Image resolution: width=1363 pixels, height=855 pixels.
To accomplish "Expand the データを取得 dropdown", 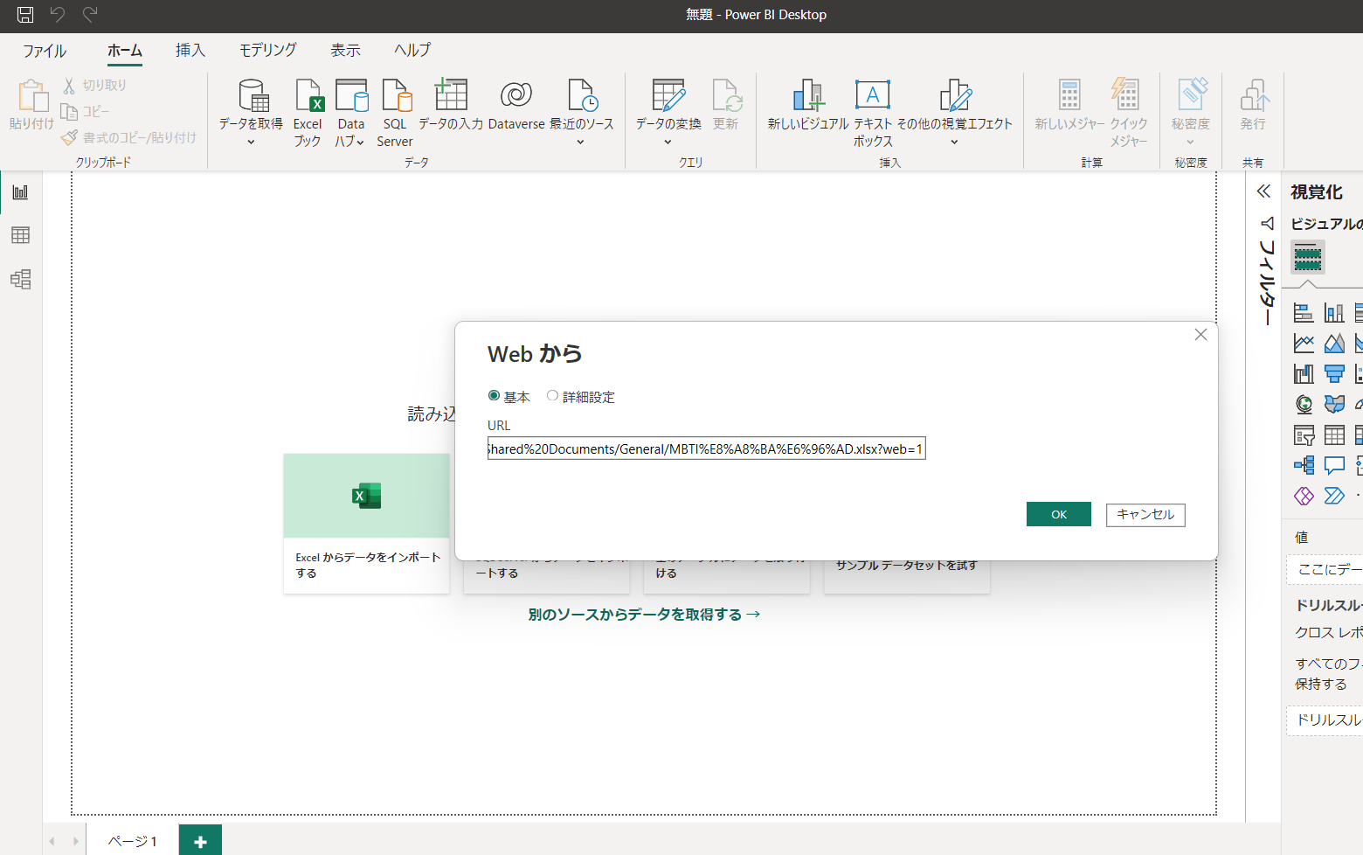I will point(251,142).
